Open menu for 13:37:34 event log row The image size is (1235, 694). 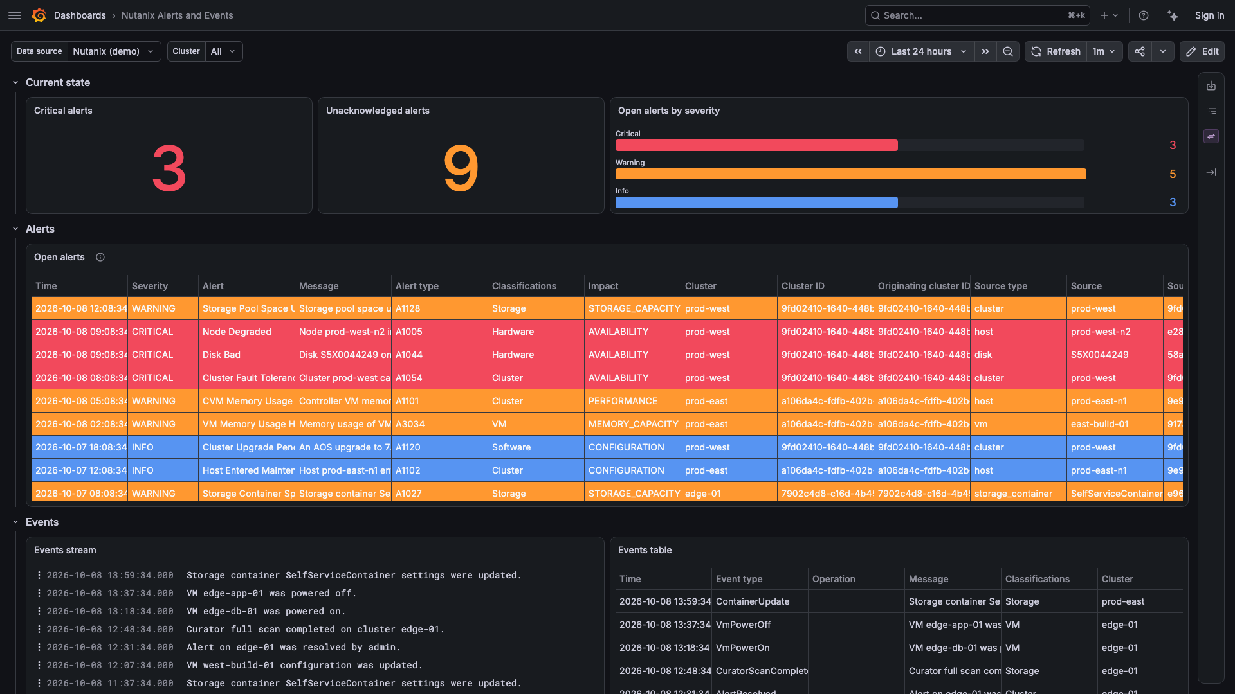(39, 593)
